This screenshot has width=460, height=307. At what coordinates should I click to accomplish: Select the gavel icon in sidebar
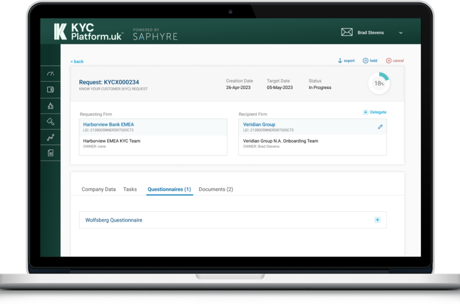click(50, 122)
